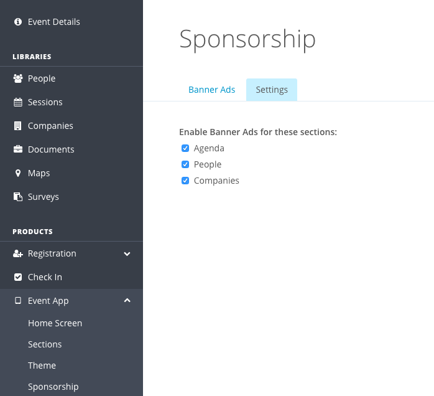The width and height of the screenshot is (434, 396).
Task: Select the Sessions calendar icon
Action: click(x=18, y=102)
